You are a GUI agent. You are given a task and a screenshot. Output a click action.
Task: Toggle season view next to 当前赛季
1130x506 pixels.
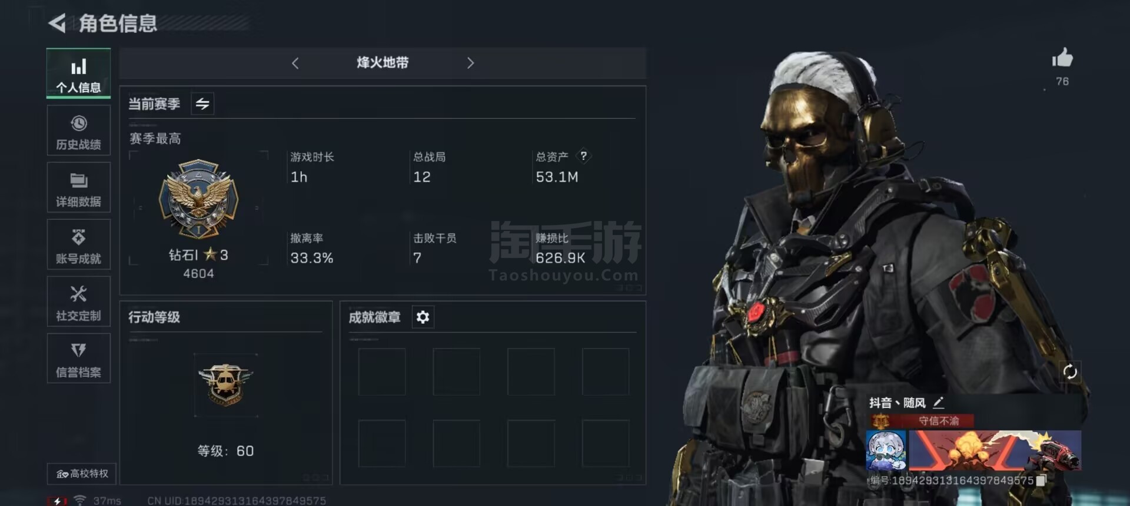[202, 104]
